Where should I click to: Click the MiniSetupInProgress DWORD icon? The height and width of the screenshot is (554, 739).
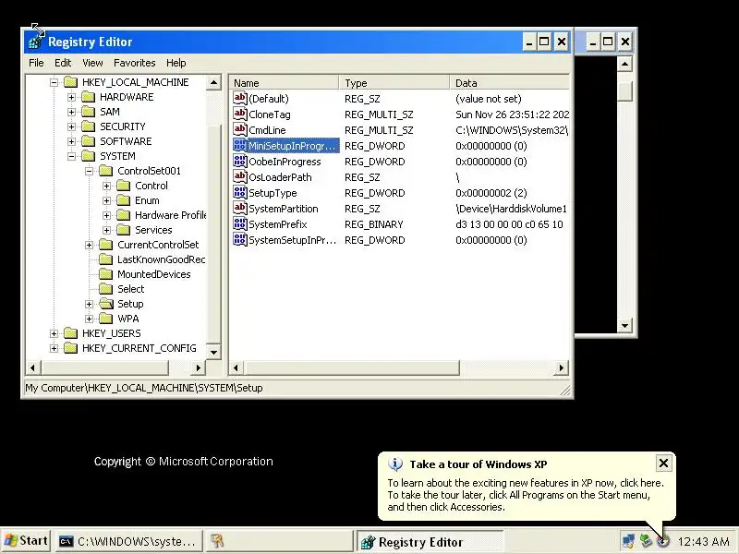tap(240, 145)
